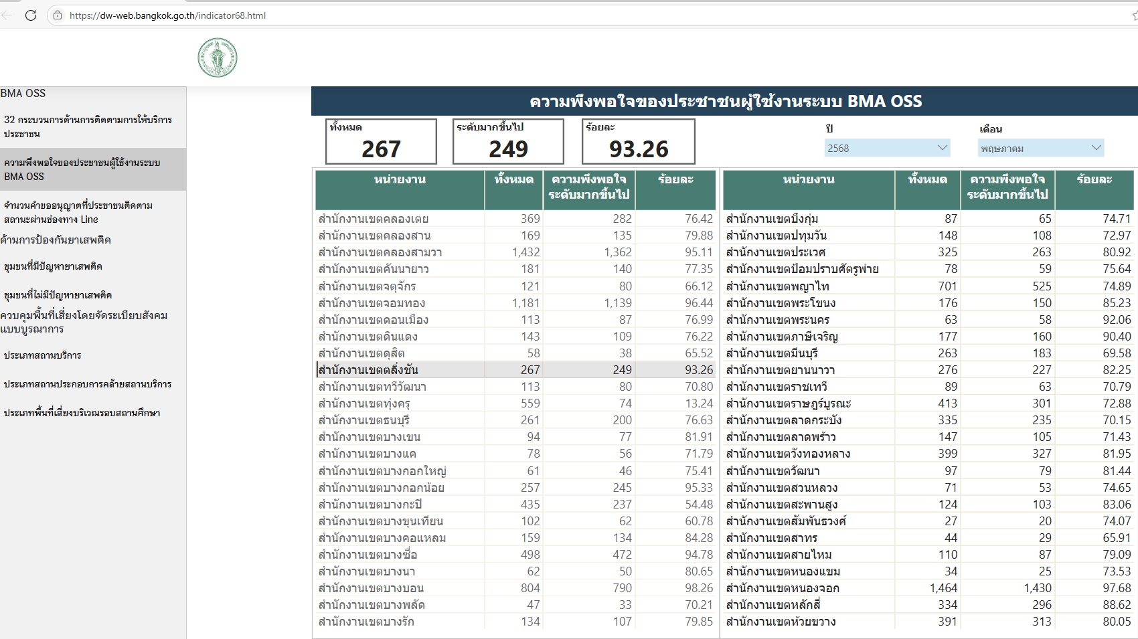Select row สำนักงานเขตบางซื่อ
This screenshot has width=1138, height=639.
[x=515, y=555]
